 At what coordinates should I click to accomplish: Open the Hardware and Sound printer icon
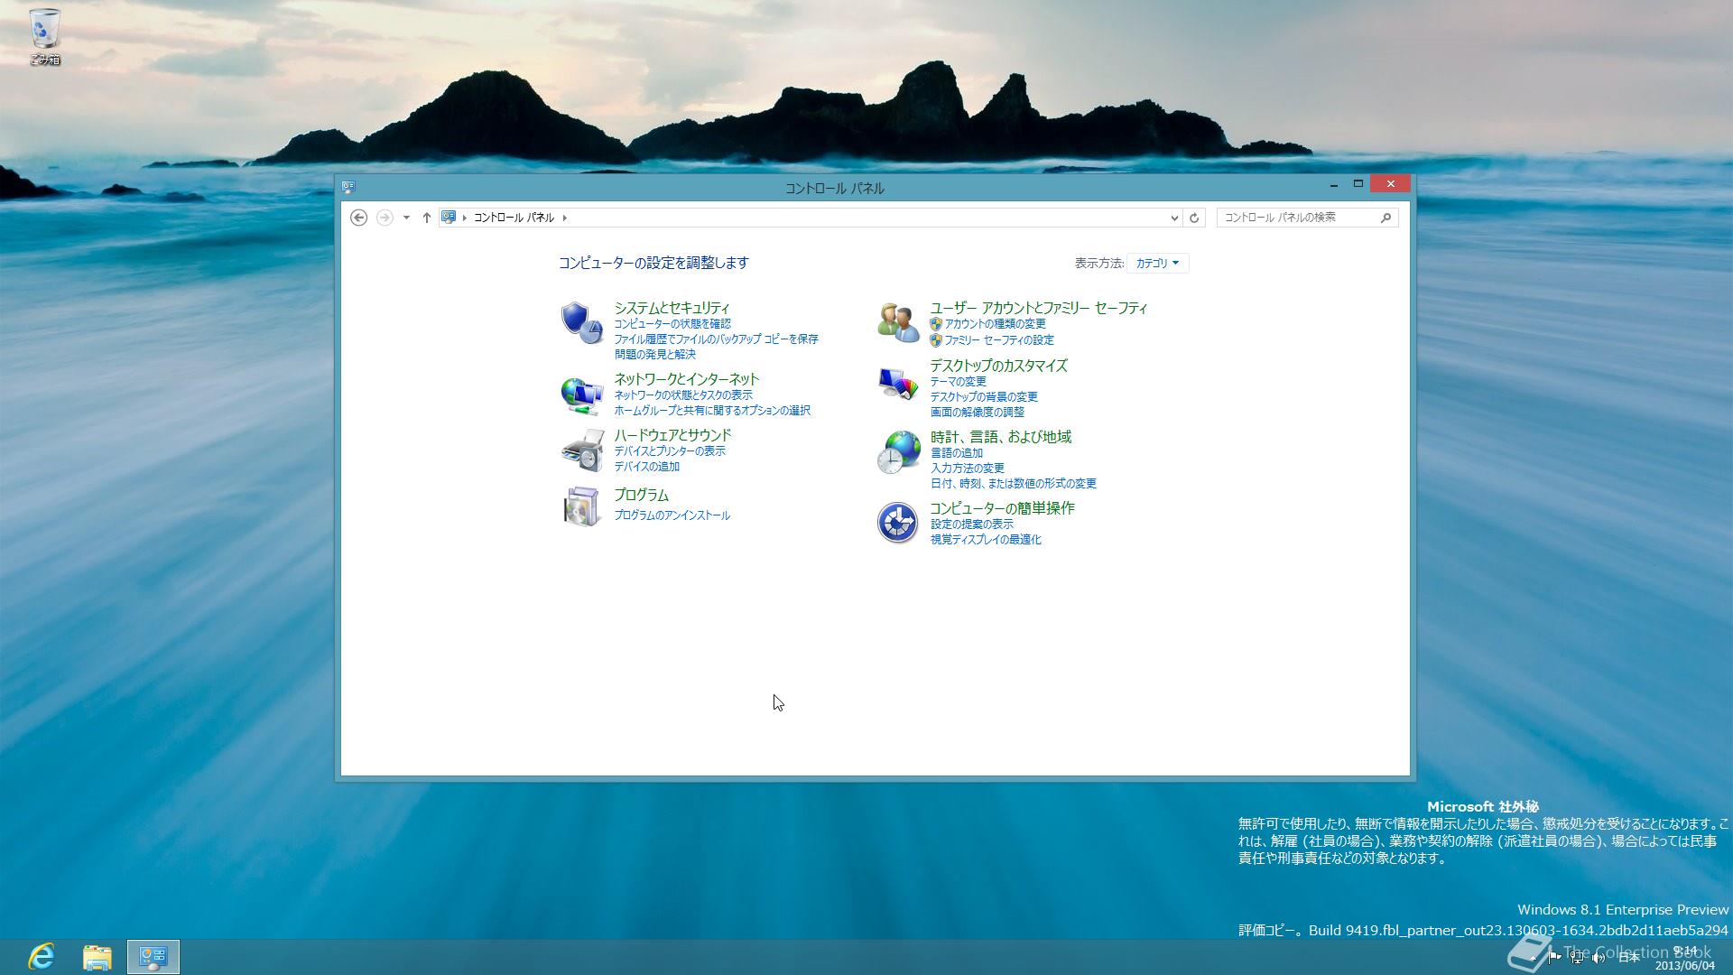click(x=582, y=450)
